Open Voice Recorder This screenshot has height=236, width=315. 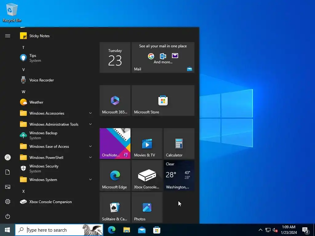(x=56, y=80)
